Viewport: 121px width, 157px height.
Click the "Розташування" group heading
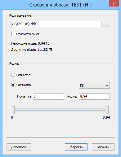click(21, 15)
